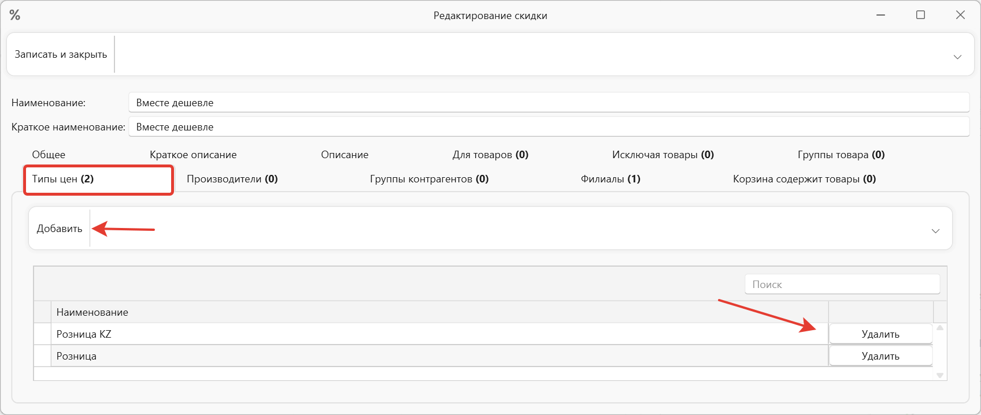
Task: Delete the Розница KZ price type
Action: click(880, 334)
